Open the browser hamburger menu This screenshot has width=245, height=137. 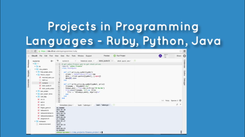click(x=185, y=51)
